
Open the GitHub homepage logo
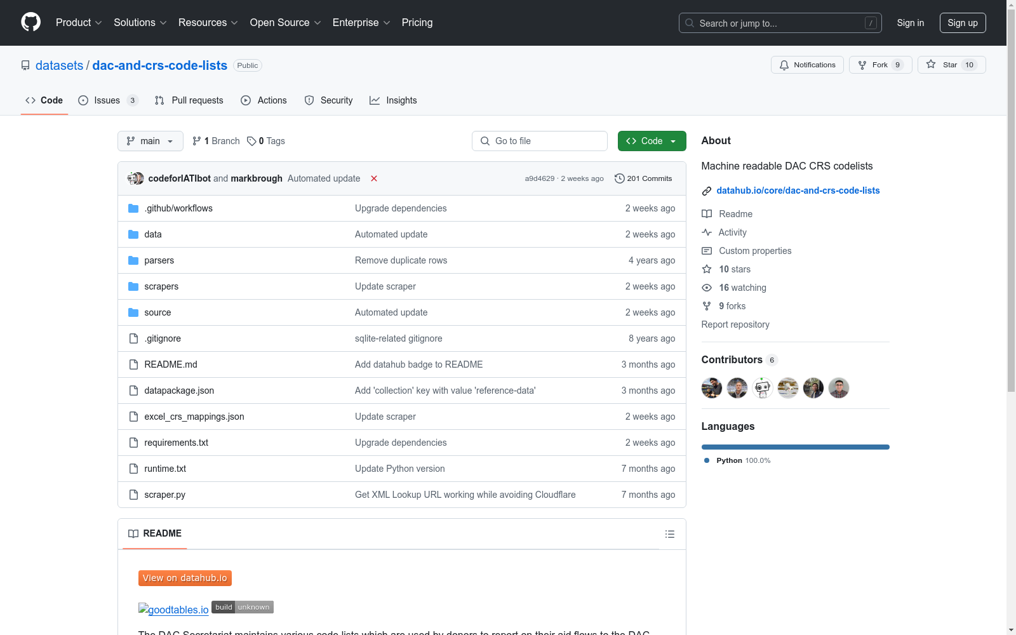(x=30, y=22)
